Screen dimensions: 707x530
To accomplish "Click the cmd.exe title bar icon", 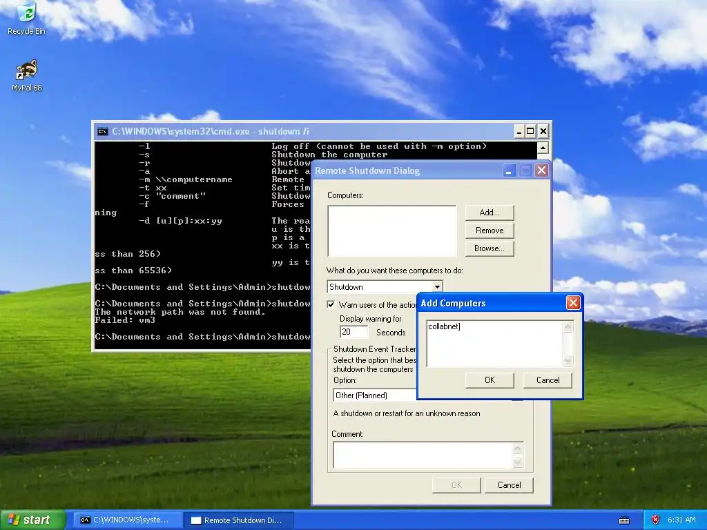I will 102,132.
